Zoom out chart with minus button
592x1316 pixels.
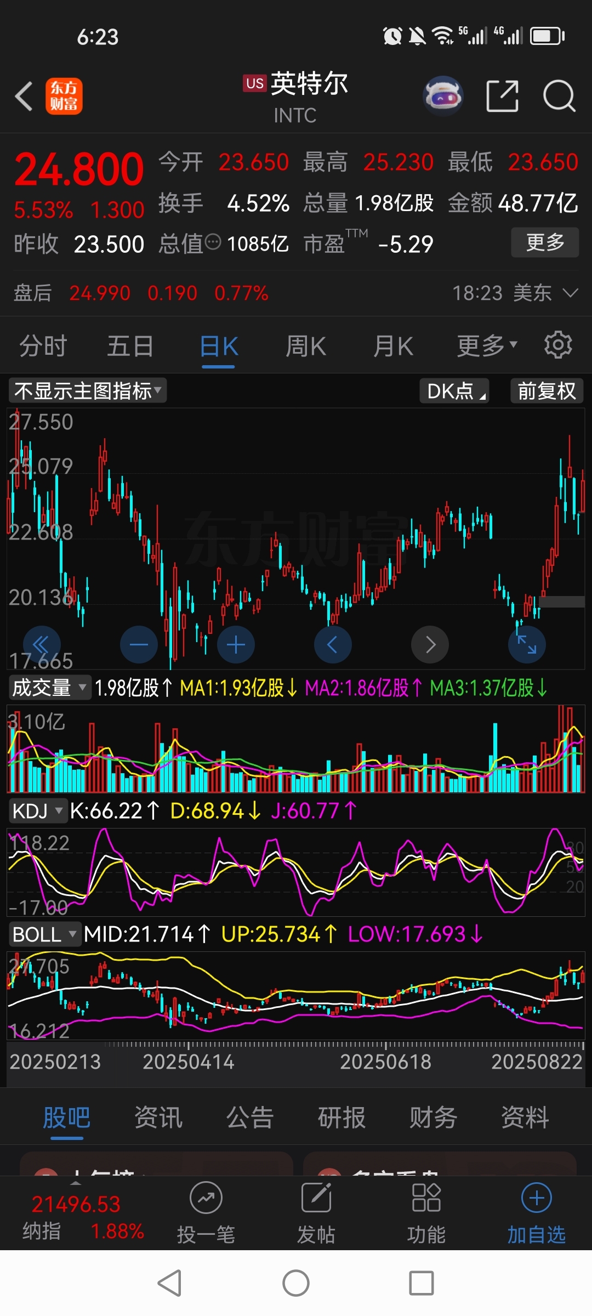tap(139, 644)
